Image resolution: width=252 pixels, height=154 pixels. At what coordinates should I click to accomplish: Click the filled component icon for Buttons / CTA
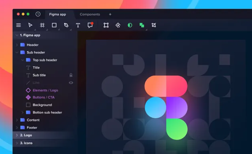28,97
